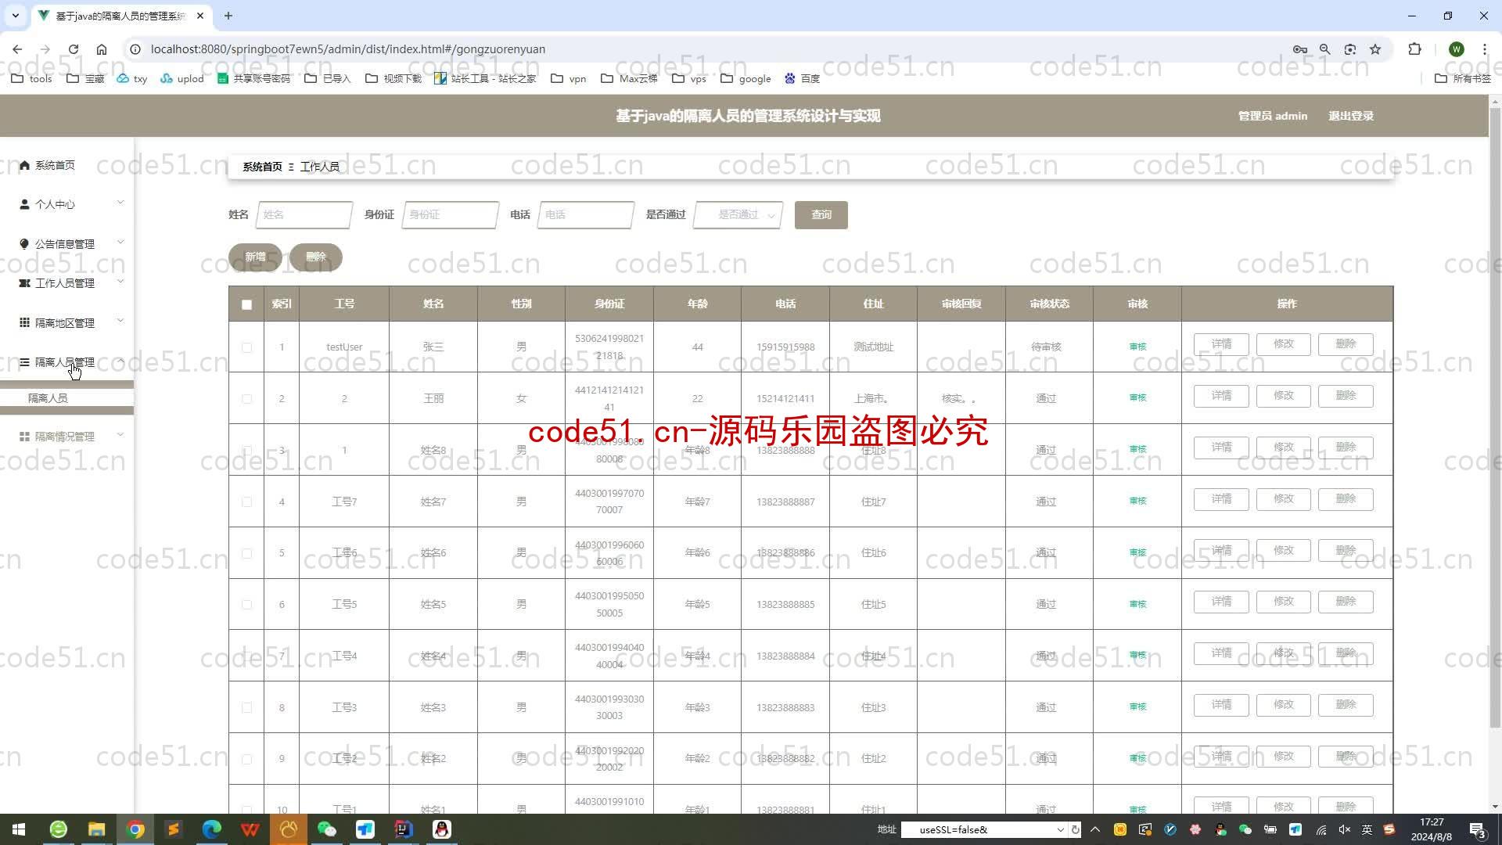The height and width of the screenshot is (845, 1502).
Task: Expand the 个人中心 sidebar menu
Action: tap(67, 204)
